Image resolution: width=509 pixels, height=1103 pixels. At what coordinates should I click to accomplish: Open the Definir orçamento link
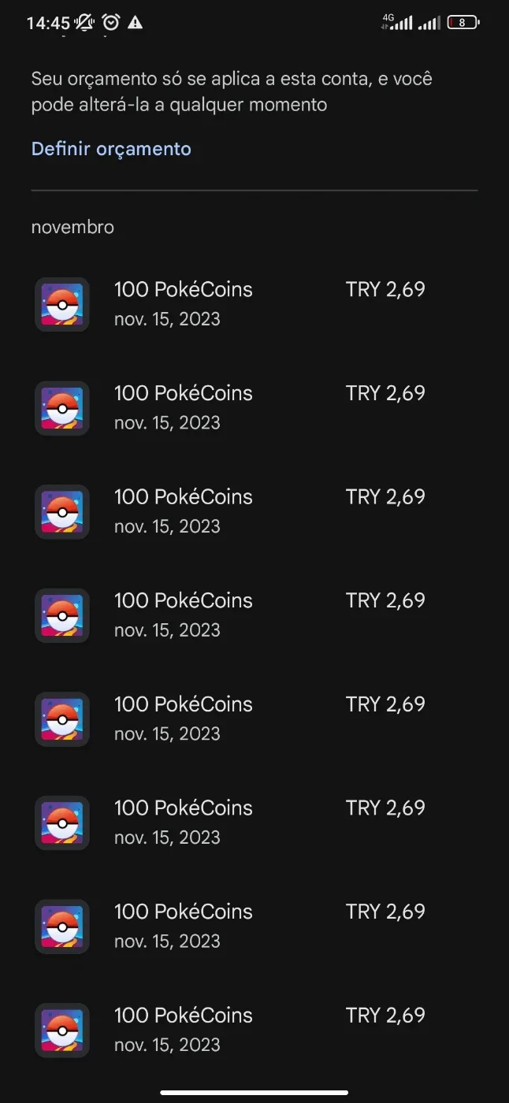point(111,149)
